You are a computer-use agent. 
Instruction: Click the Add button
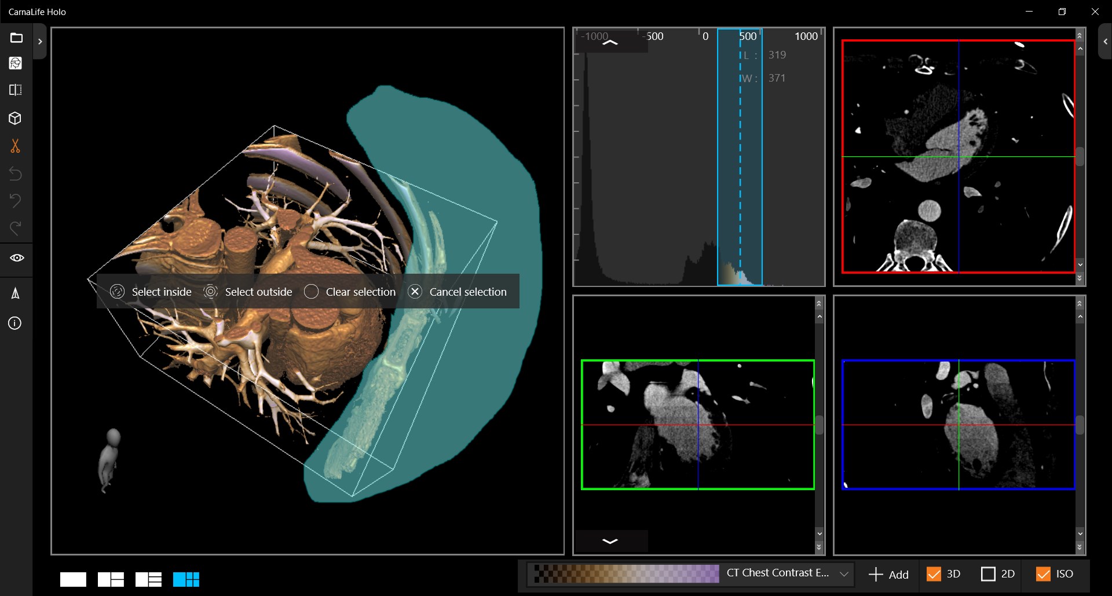[888, 575]
